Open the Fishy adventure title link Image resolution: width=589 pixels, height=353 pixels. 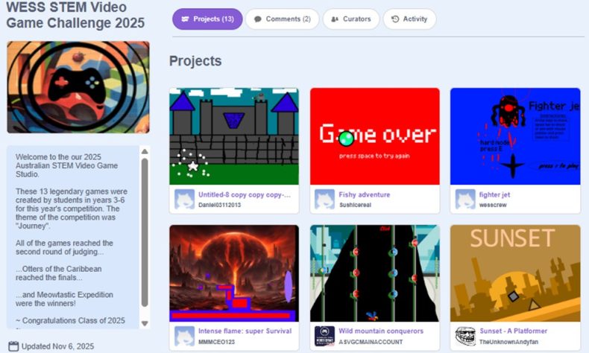click(x=364, y=194)
